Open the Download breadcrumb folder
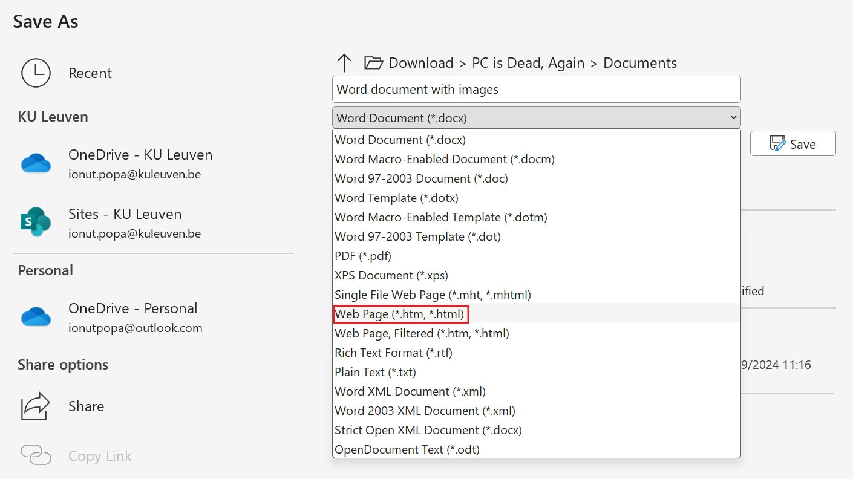Screen dimensions: 853x479 (x=421, y=63)
